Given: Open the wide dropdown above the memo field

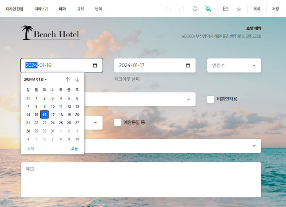Looking at the screenshot, I should (173, 146).
